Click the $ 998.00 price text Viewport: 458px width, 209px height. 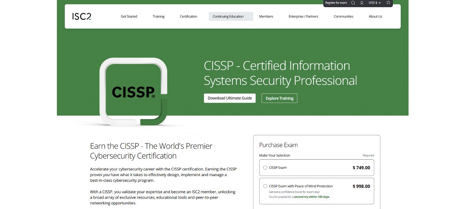click(x=361, y=186)
